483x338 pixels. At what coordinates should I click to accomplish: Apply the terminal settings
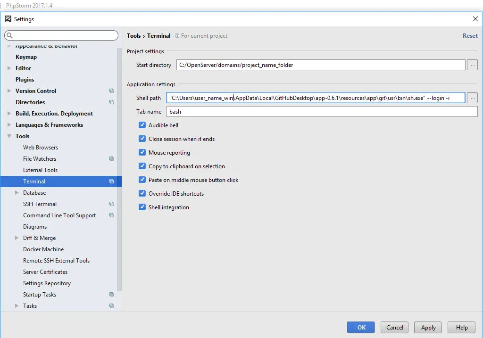click(428, 327)
